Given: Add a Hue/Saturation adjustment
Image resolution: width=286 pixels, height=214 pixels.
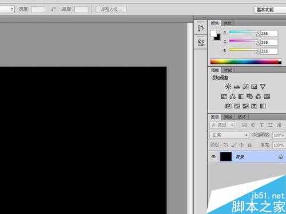Looking at the screenshot, I should [224, 96].
